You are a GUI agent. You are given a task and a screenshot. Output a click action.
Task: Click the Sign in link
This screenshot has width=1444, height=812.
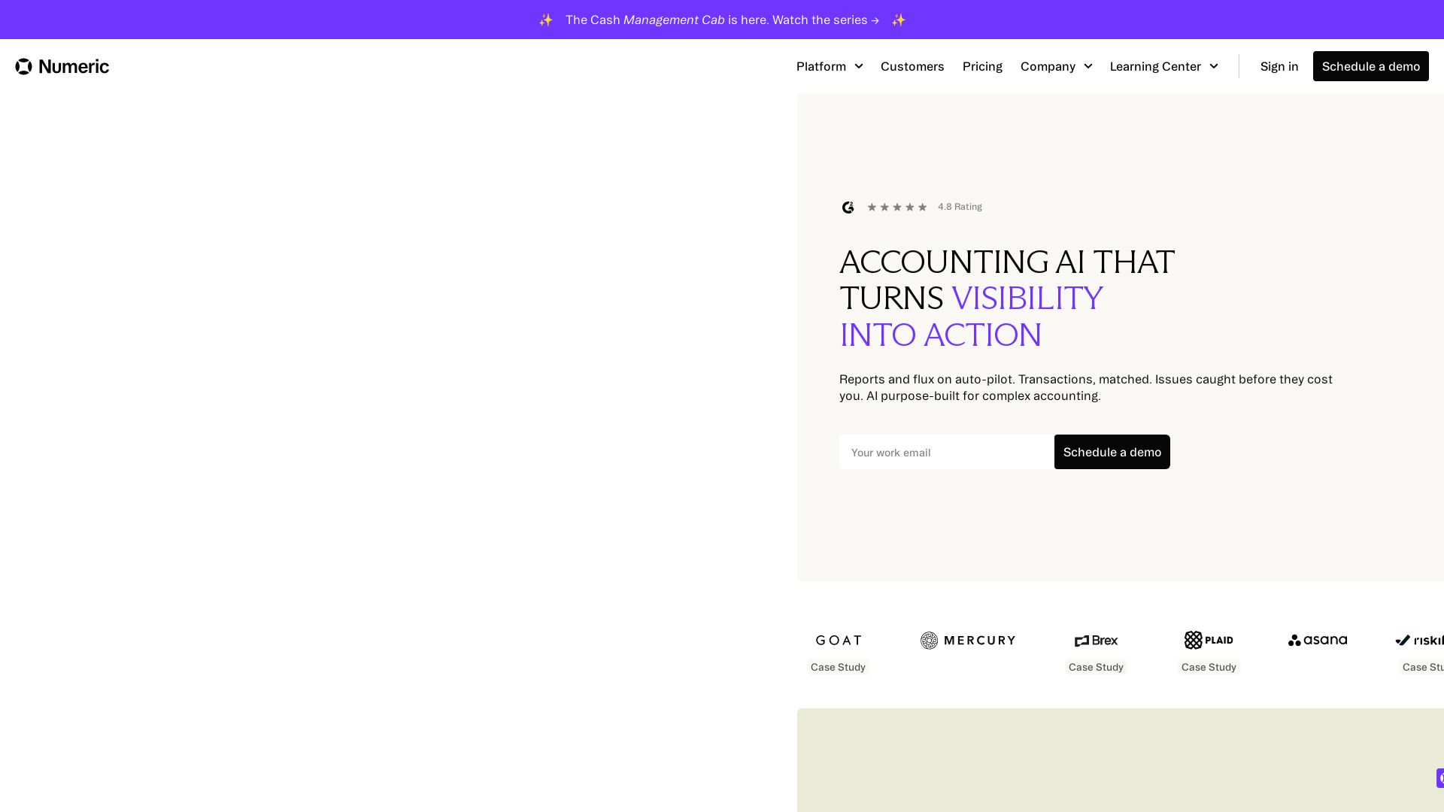pyautogui.click(x=1279, y=66)
